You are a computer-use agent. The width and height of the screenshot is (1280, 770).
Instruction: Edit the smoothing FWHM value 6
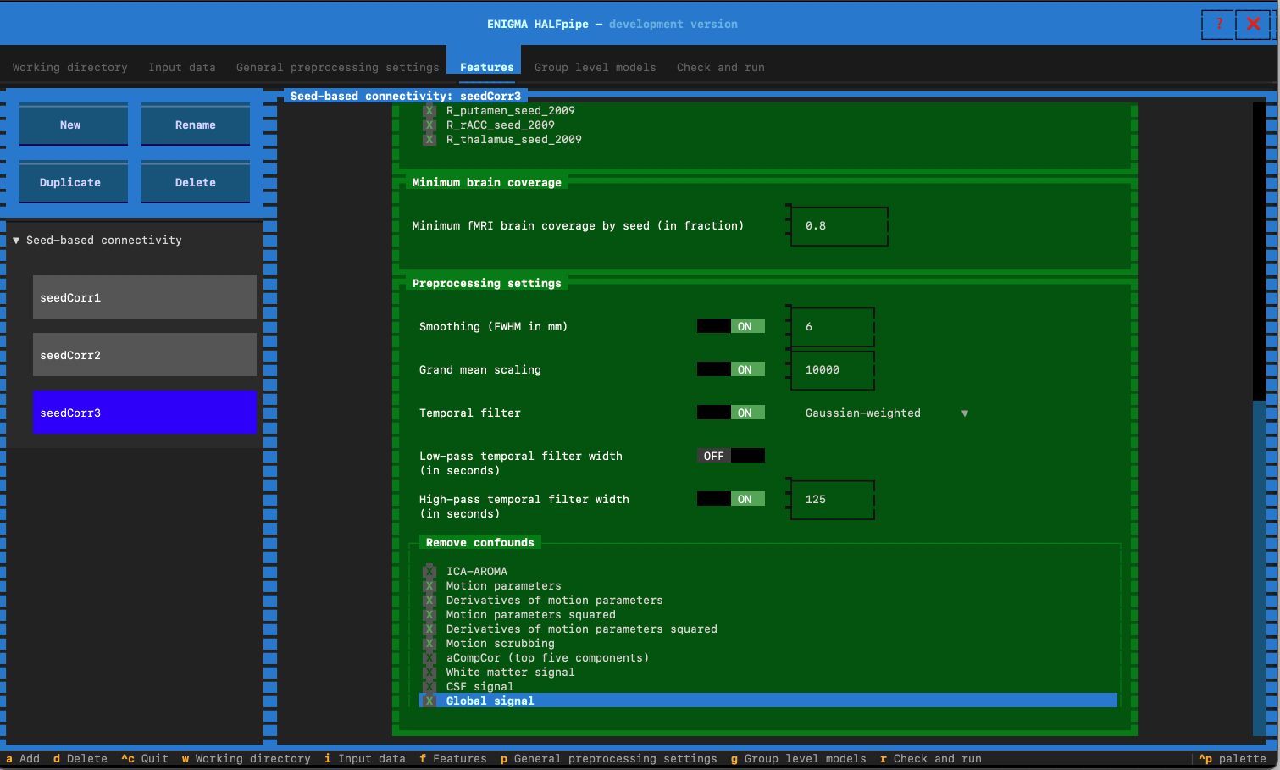pos(833,327)
